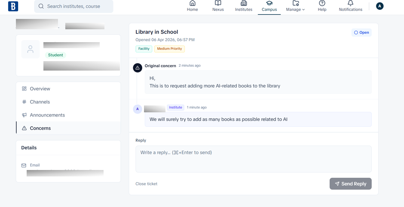404x207 pixels.
Task: Open Nexus book icon in navigation
Action: 218,3
